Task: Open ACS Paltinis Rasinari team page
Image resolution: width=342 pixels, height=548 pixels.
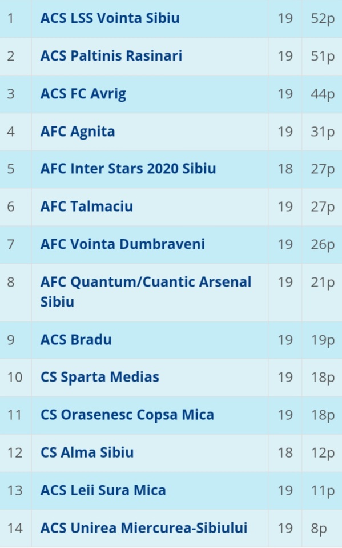Action: [x=111, y=56]
